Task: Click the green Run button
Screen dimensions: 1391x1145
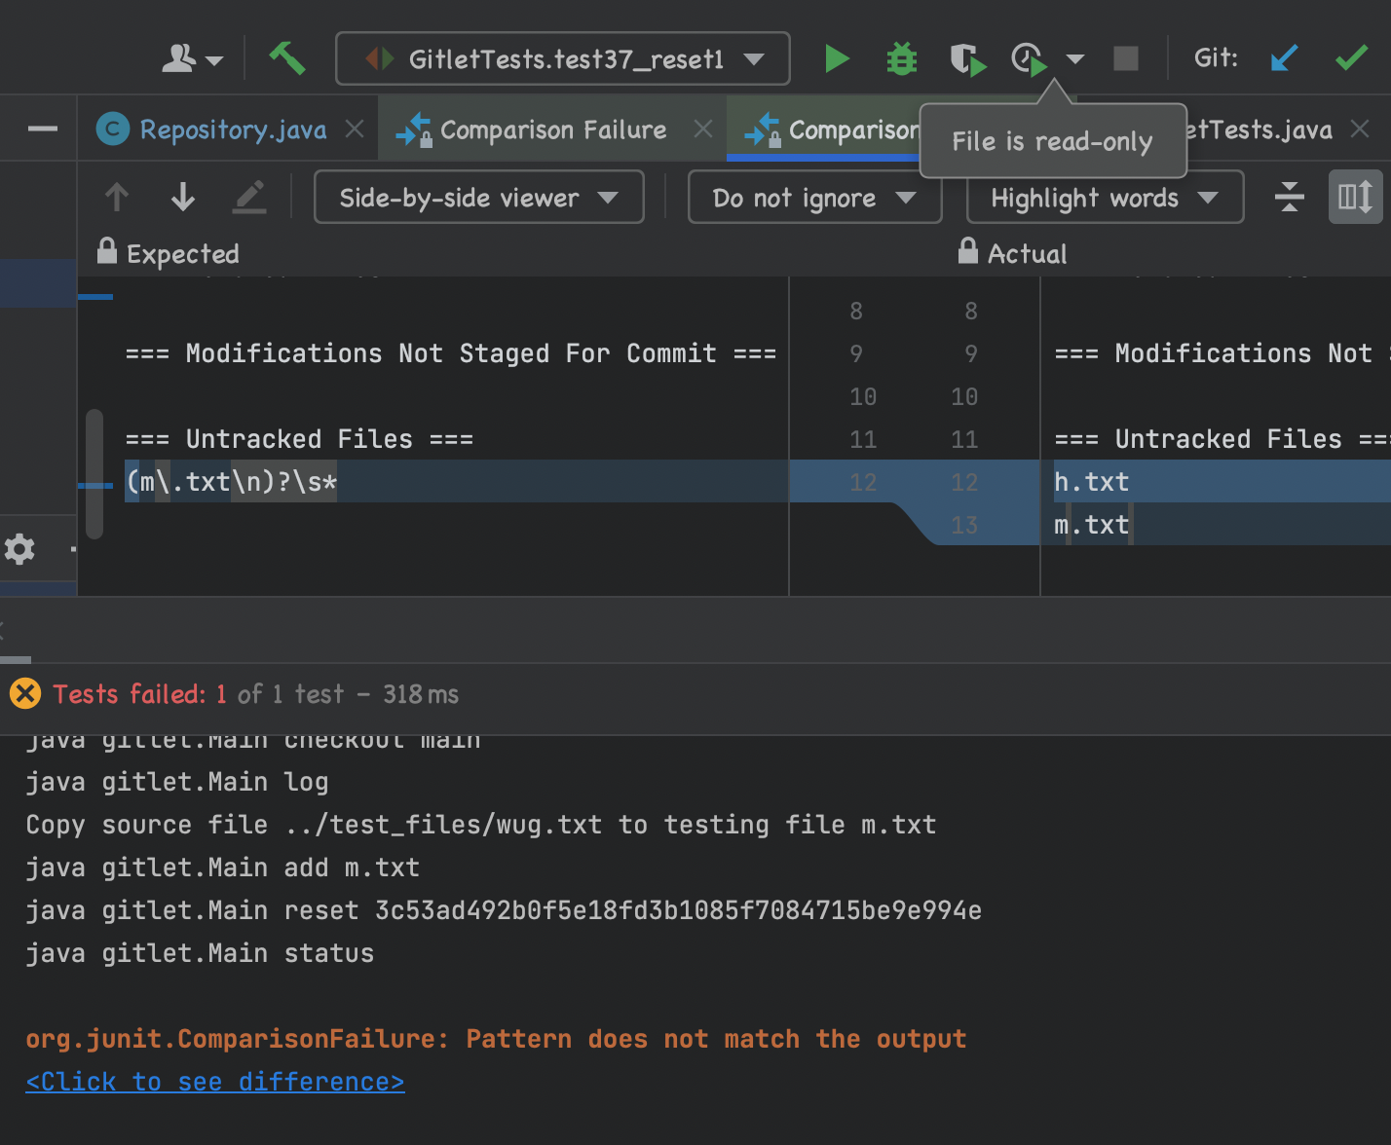Action: pyautogui.click(x=836, y=59)
